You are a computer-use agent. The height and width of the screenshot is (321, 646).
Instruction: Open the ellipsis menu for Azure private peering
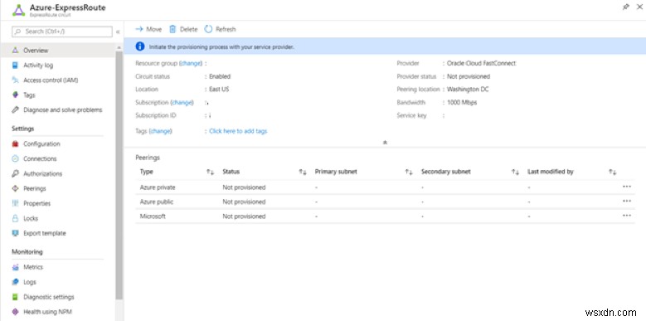(x=627, y=187)
